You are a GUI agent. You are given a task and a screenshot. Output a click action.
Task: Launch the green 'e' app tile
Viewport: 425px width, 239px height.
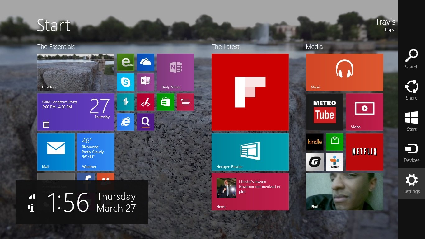126,62
